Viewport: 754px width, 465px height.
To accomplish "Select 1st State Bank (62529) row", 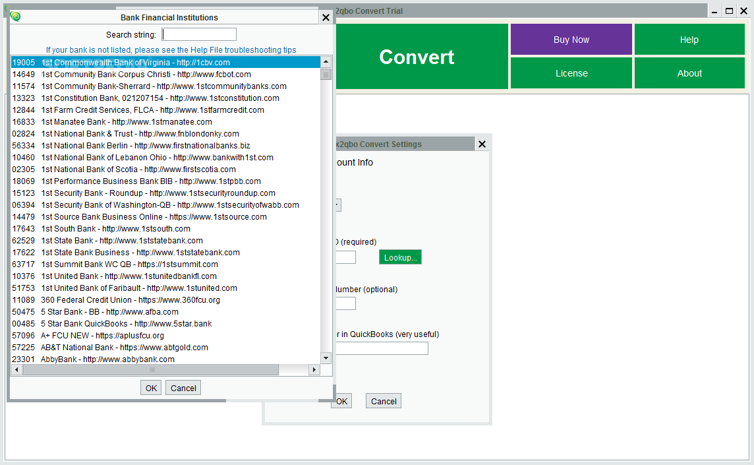I will click(x=165, y=241).
